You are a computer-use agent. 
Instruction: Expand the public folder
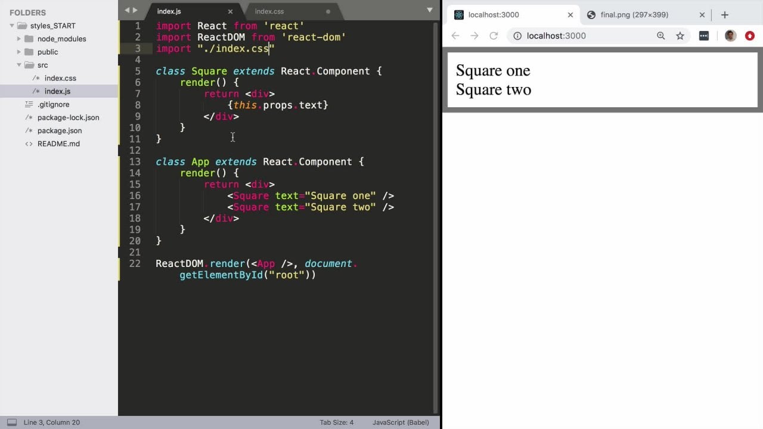point(19,52)
